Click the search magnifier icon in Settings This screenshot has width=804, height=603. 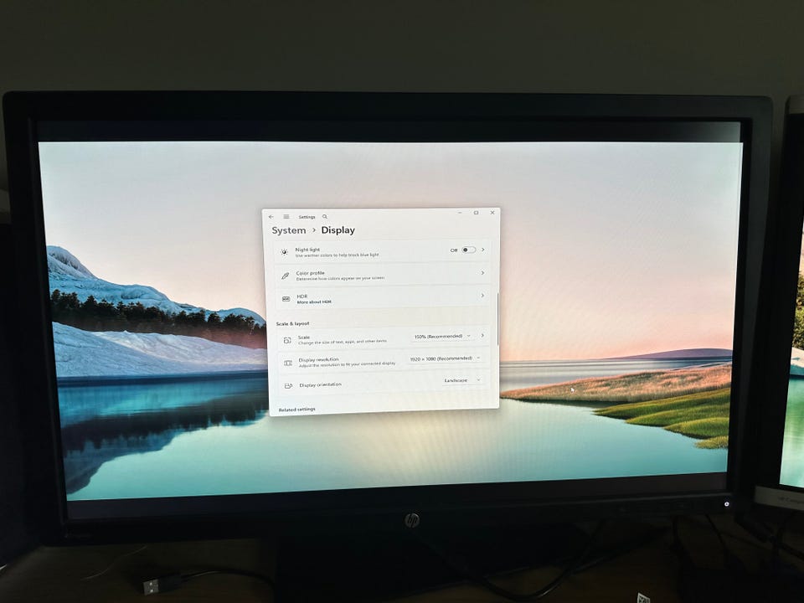tap(325, 217)
